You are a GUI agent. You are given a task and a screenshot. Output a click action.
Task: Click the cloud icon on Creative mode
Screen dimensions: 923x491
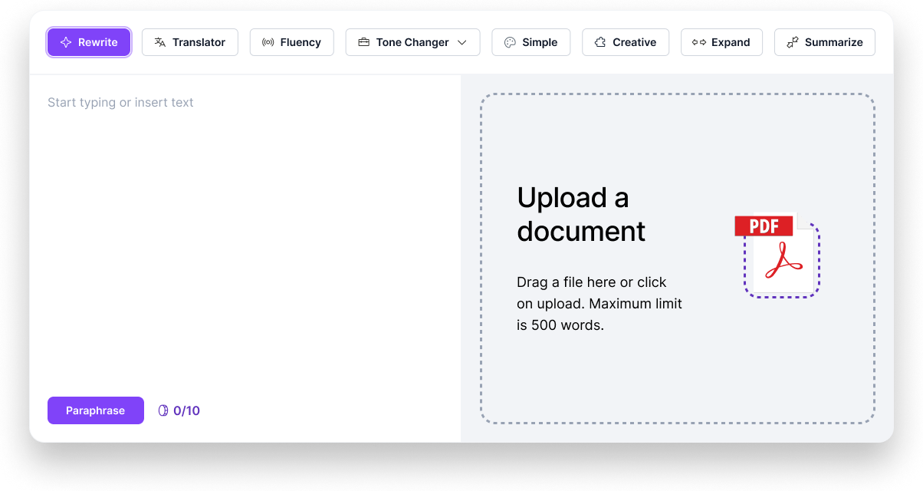click(601, 42)
